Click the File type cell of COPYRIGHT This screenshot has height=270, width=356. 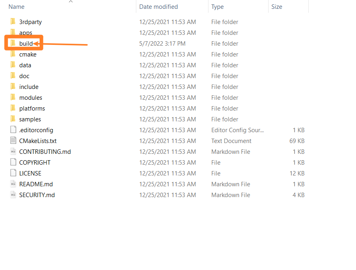pyautogui.click(x=216, y=163)
